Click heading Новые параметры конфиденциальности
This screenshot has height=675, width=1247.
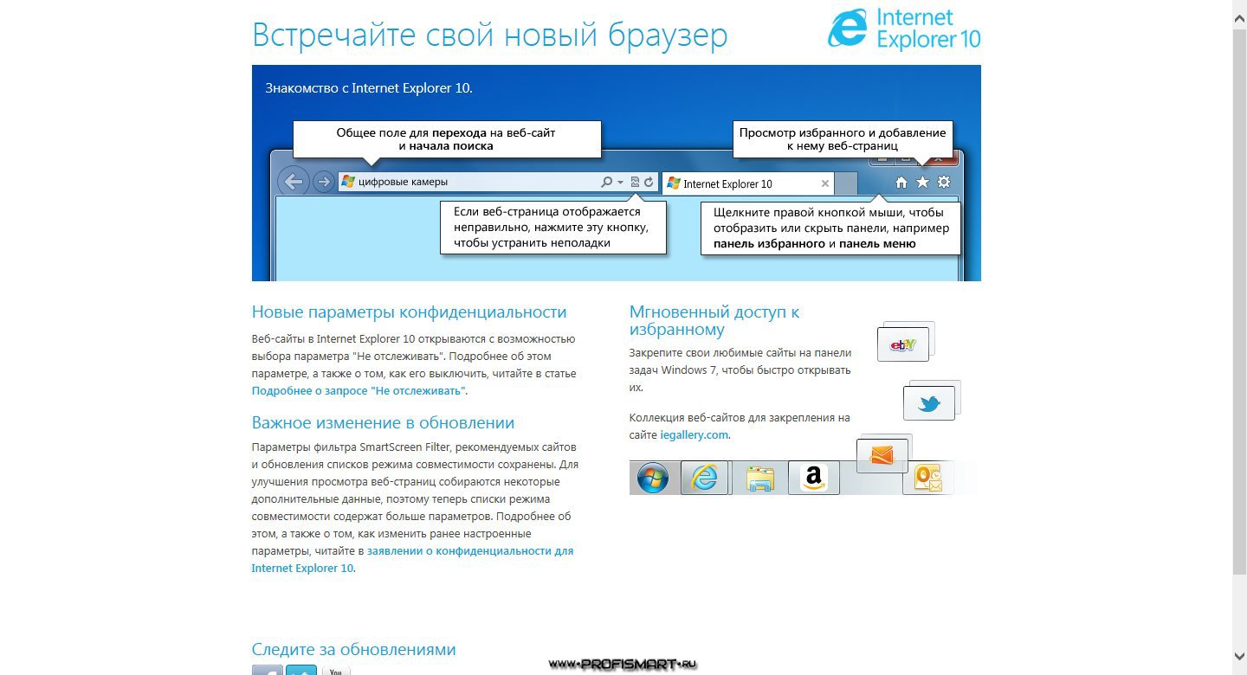pyautogui.click(x=409, y=312)
